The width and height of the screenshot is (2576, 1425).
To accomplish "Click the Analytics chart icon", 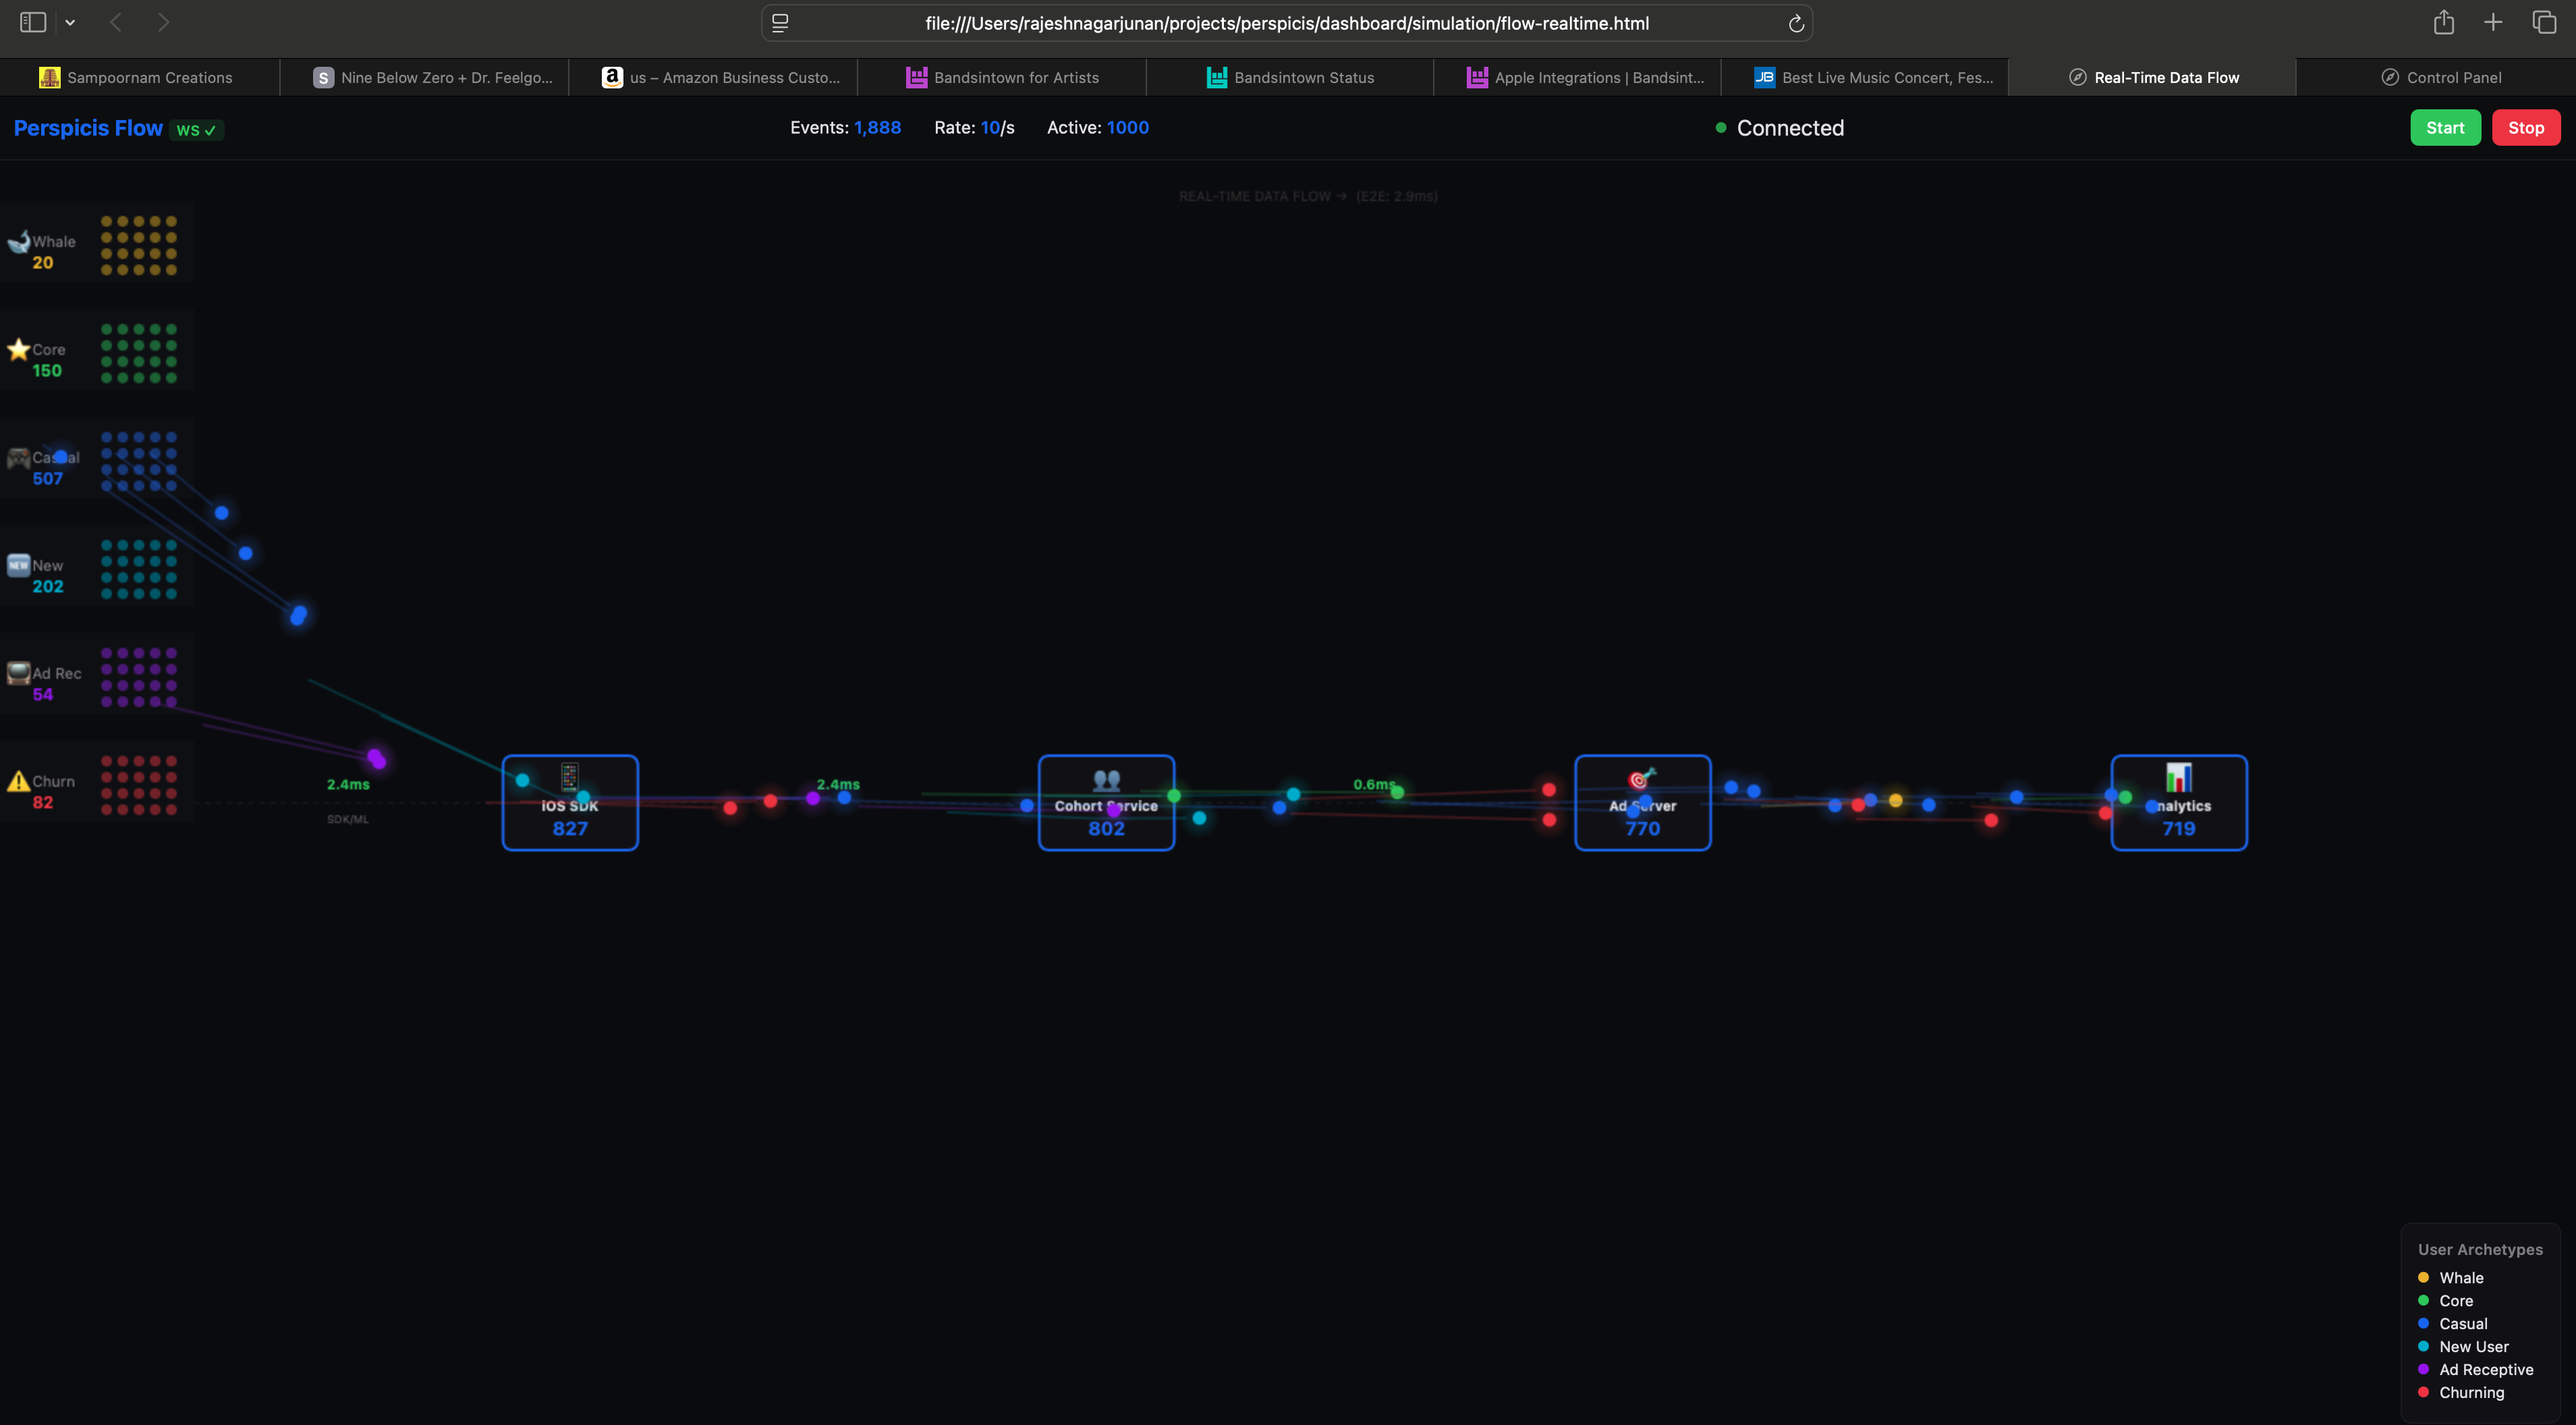I will pos(2178,777).
